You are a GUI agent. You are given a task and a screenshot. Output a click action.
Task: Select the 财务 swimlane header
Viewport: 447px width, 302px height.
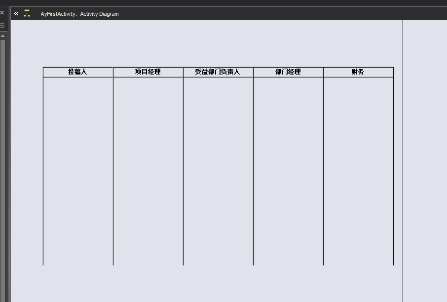pyautogui.click(x=358, y=72)
